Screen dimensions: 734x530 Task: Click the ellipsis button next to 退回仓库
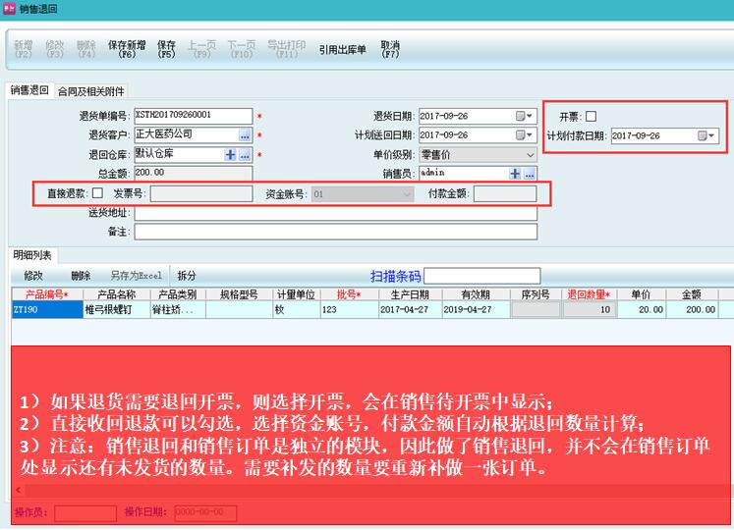245,154
